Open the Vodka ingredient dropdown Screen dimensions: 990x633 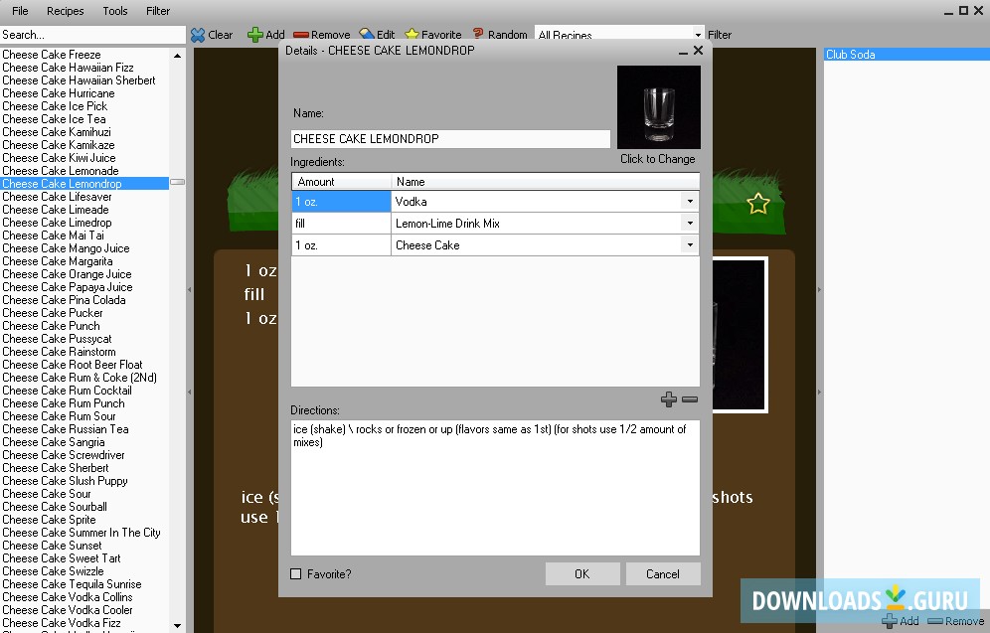click(x=690, y=202)
